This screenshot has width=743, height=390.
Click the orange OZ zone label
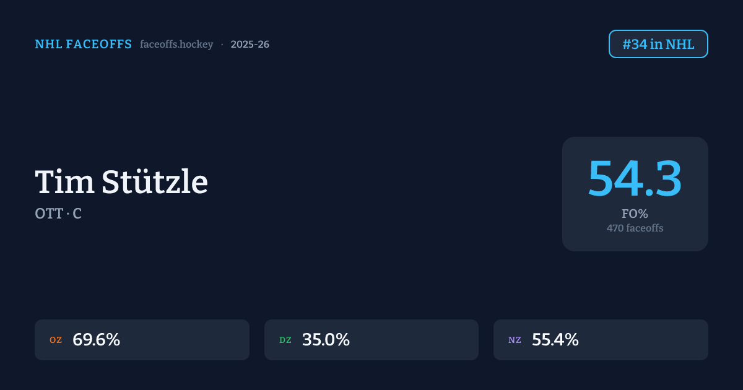pyautogui.click(x=56, y=340)
